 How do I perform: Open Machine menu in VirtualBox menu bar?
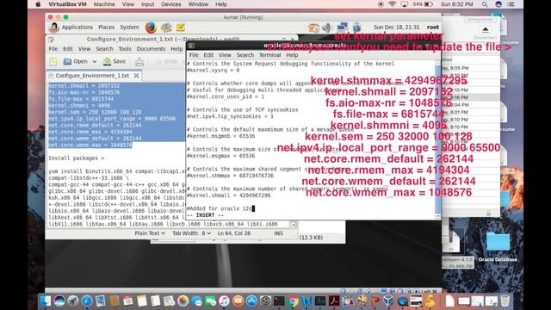tap(104, 4)
